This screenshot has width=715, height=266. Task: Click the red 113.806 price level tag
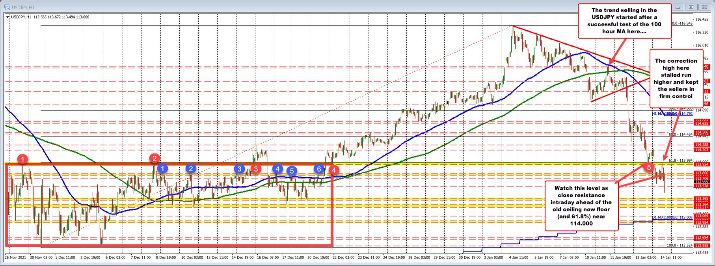[x=702, y=173]
